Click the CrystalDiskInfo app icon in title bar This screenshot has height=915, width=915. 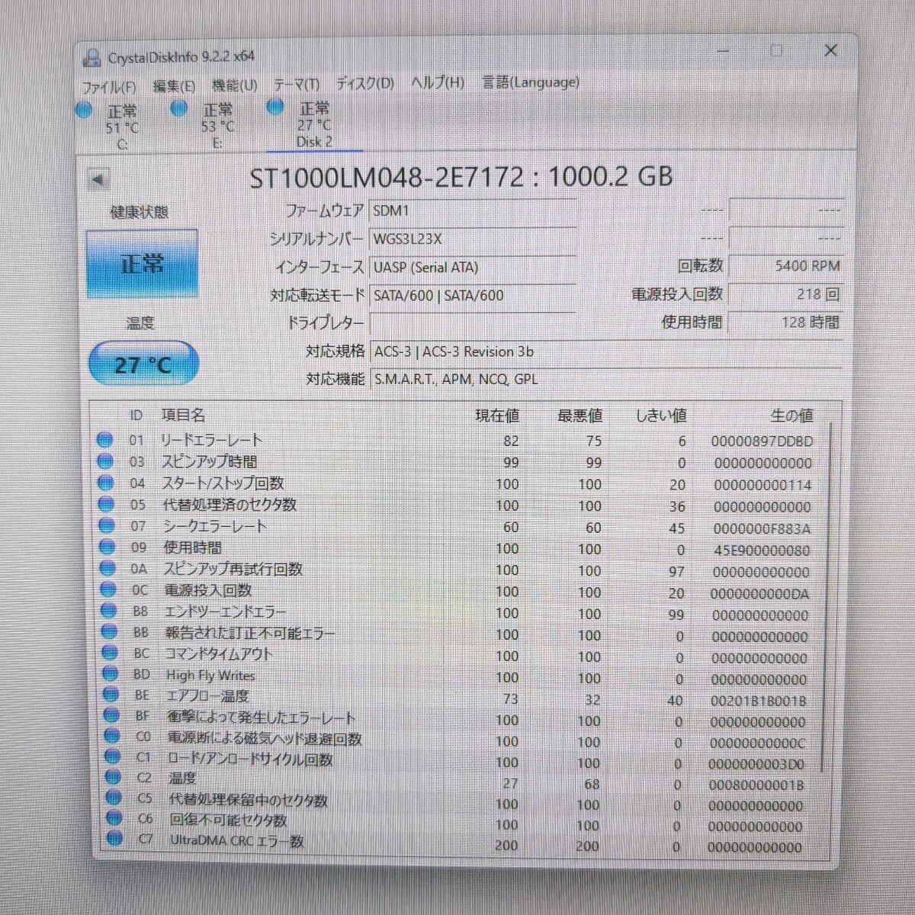point(92,57)
